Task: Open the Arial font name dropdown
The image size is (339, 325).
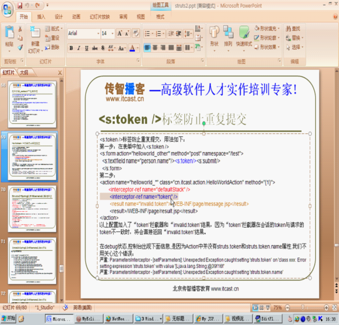Action: click(x=98, y=33)
